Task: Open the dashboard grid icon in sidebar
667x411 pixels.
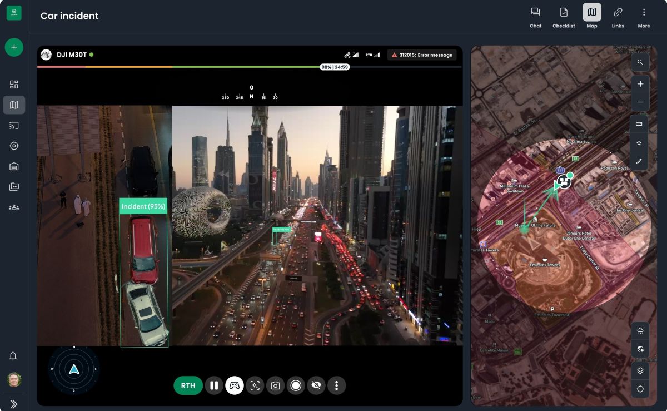Action: pos(14,85)
